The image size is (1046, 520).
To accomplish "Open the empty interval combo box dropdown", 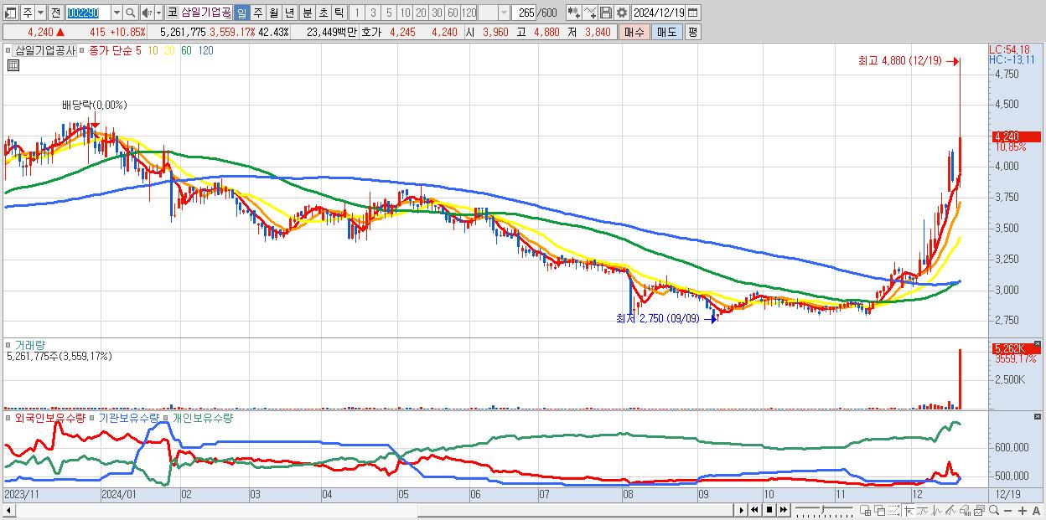I will click(x=504, y=13).
